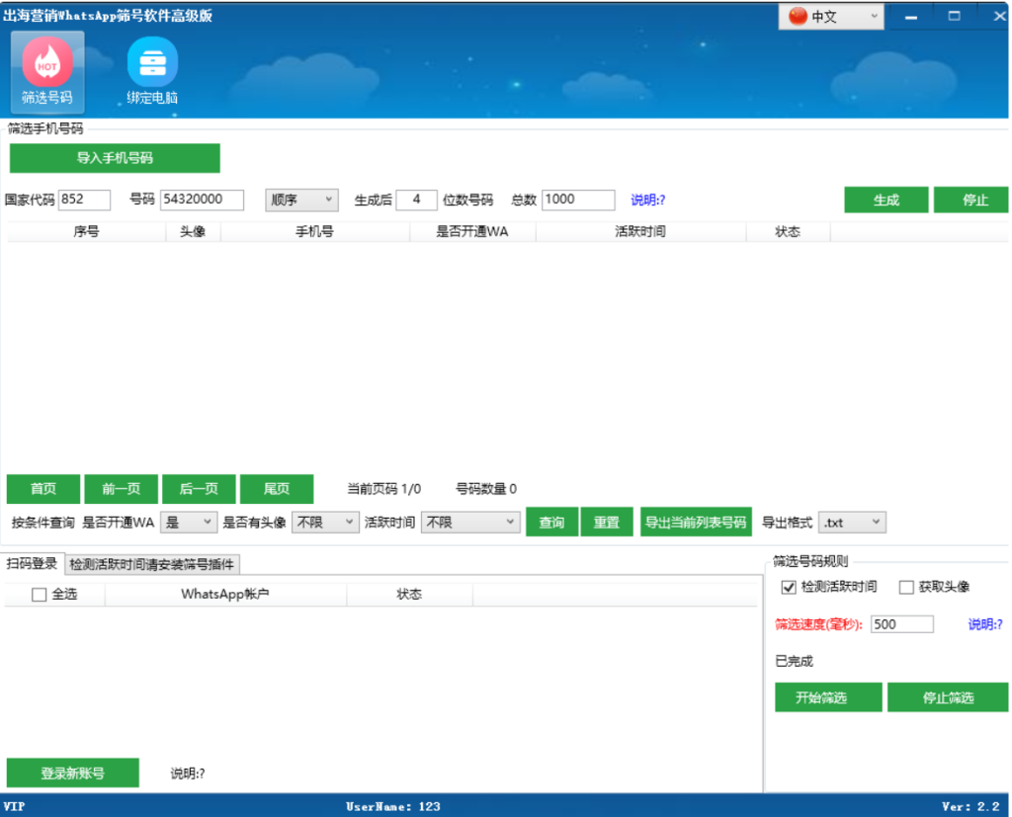The width and height of the screenshot is (1012, 817).
Task: Enable the 获取头像 checkbox
Action: pyautogui.click(x=906, y=587)
